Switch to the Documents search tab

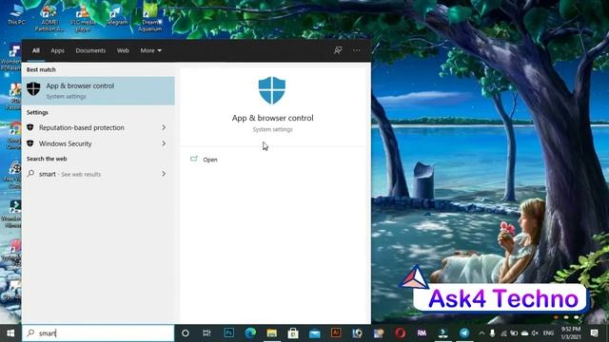point(90,50)
